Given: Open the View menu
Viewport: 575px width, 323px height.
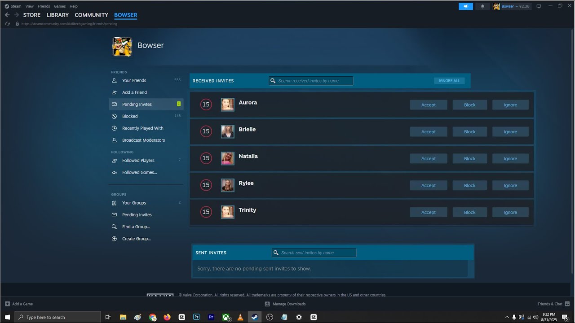Looking at the screenshot, I should [x=30, y=6].
